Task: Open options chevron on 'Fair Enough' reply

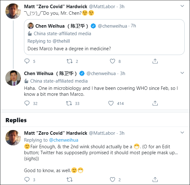Action: click(x=182, y=133)
